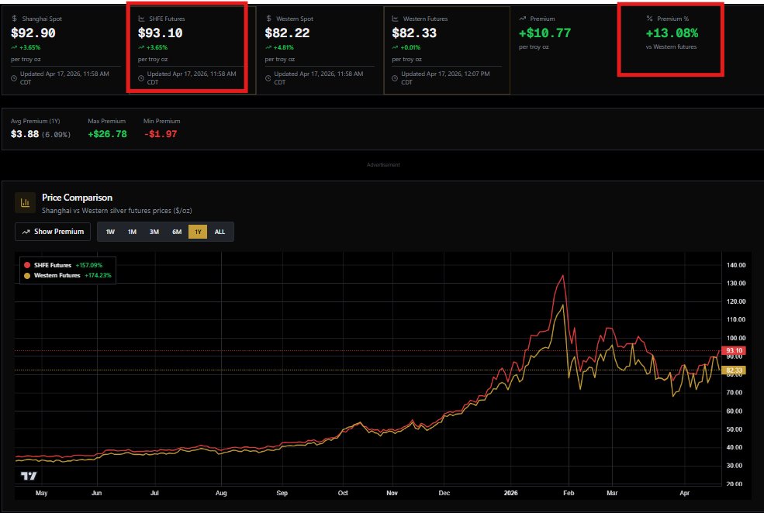This screenshot has width=764, height=513.
Task: Click max premium value +$26.78
Action: pos(107,134)
